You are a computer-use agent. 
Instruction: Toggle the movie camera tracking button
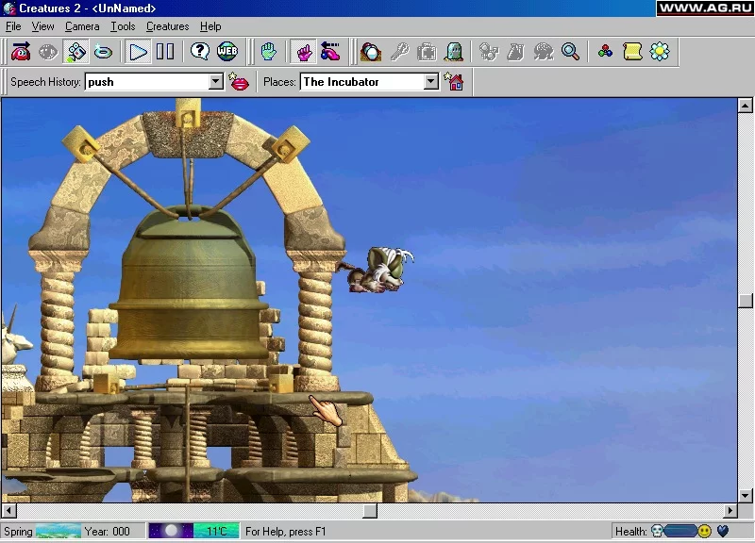75,52
